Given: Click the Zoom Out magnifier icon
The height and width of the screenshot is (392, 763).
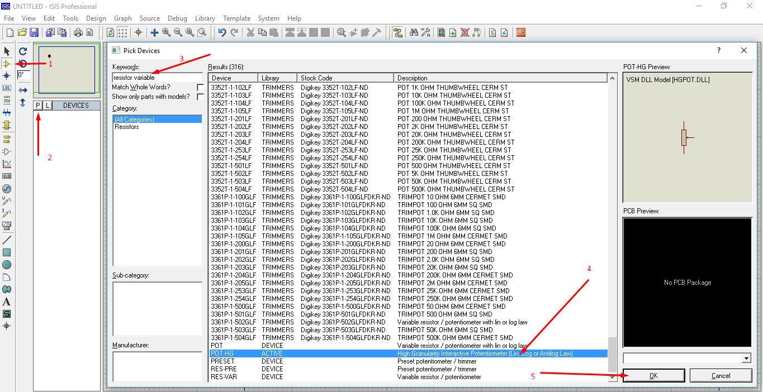Looking at the screenshot, I should point(178,32).
